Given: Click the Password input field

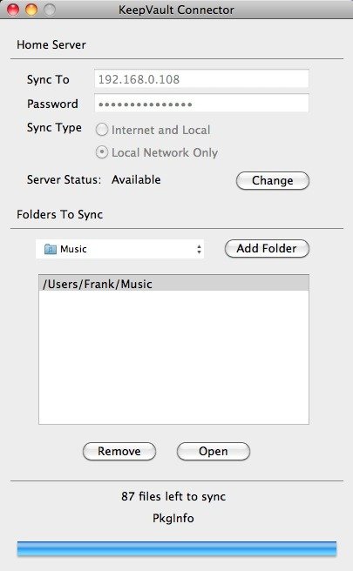Looking at the screenshot, I should click(x=201, y=104).
